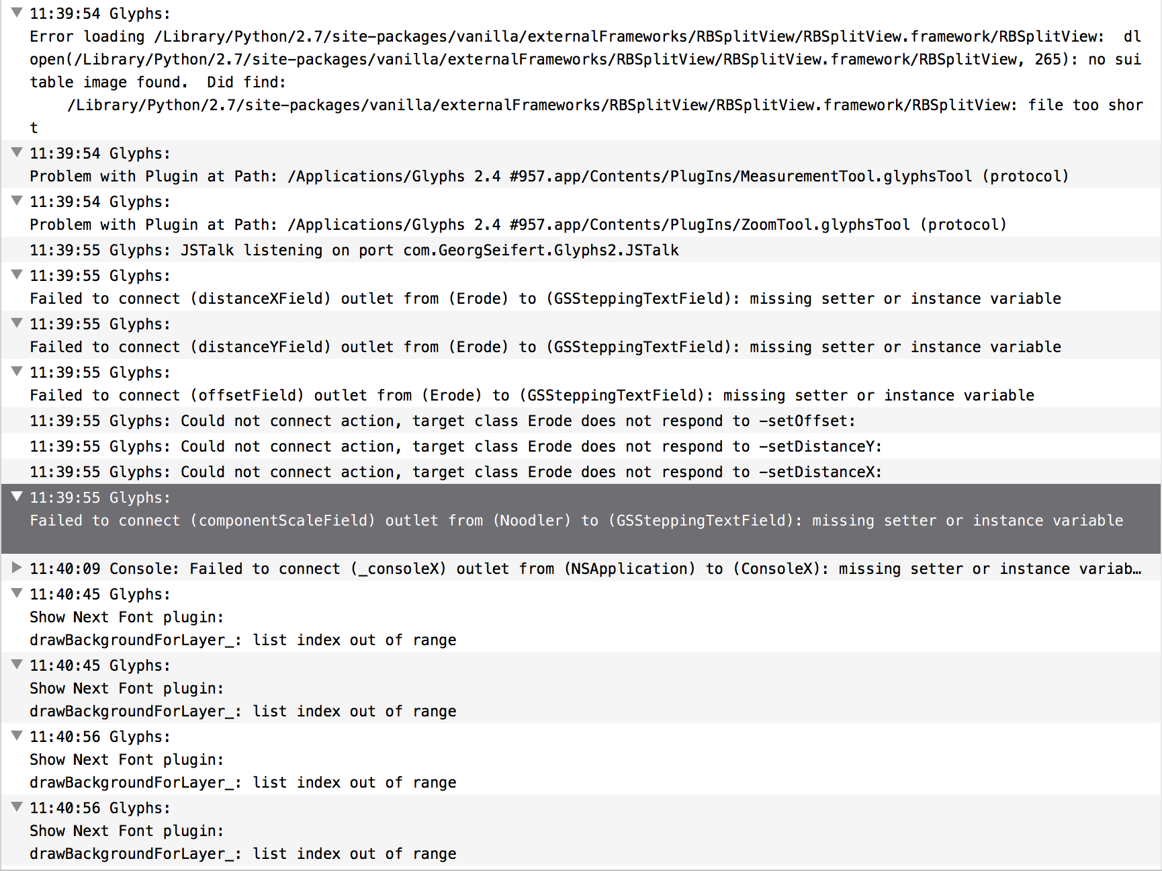
Task: Collapse the highlighted componentScaleField Noodler entry
Action: coord(17,497)
